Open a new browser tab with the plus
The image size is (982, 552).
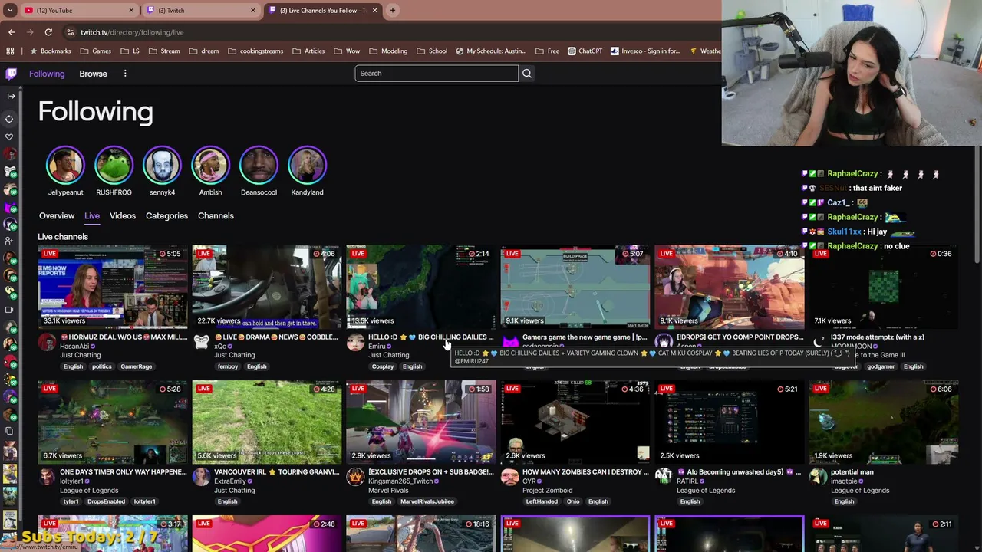coord(393,11)
